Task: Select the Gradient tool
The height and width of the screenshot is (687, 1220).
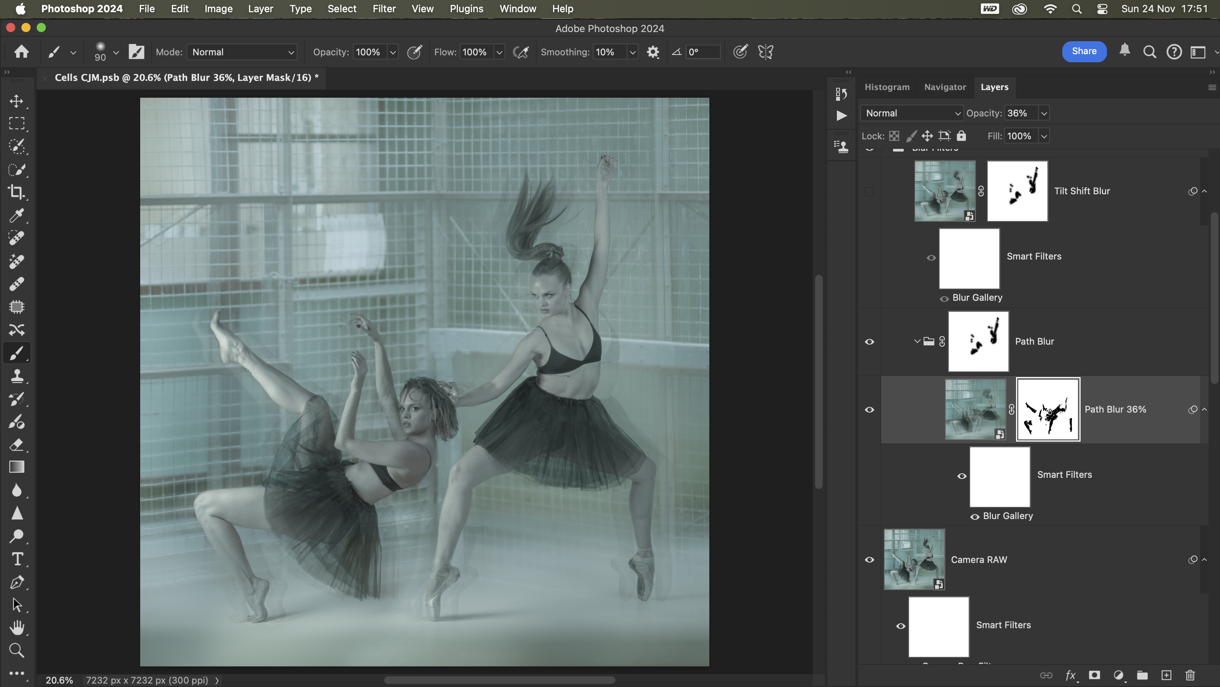Action: point(16,468)
